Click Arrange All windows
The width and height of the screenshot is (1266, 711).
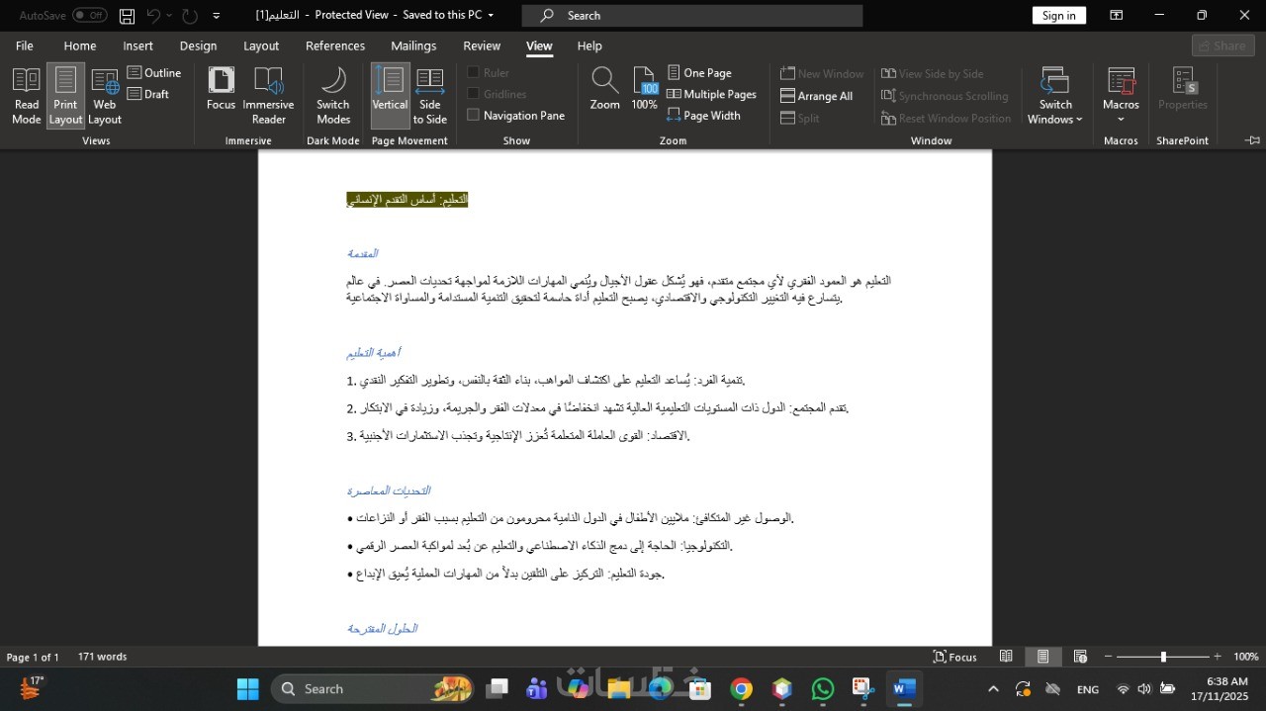coord(816,96)
